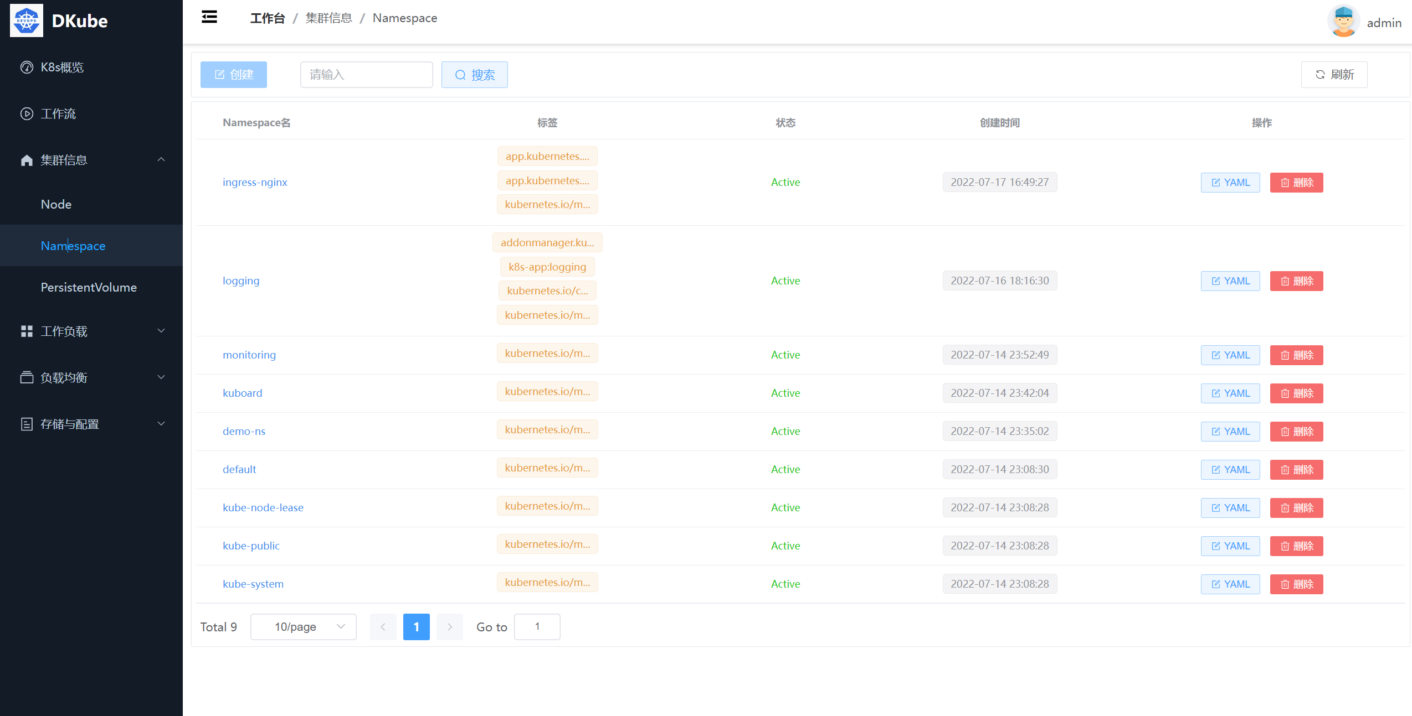1412x716 pixels.
Task: Expand the 负载均衡 menu section
Action: [x=91, y=377]
